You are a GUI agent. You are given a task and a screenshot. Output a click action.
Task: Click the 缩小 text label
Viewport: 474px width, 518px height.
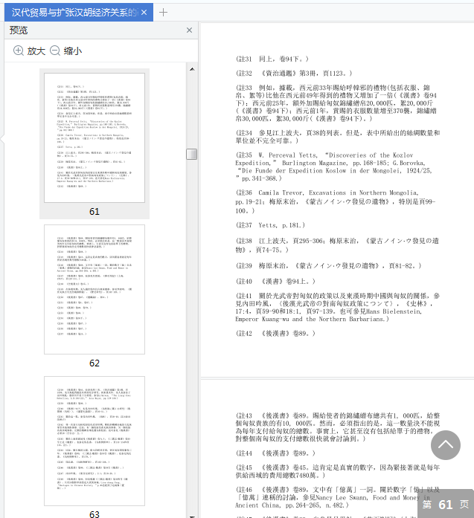73,51
